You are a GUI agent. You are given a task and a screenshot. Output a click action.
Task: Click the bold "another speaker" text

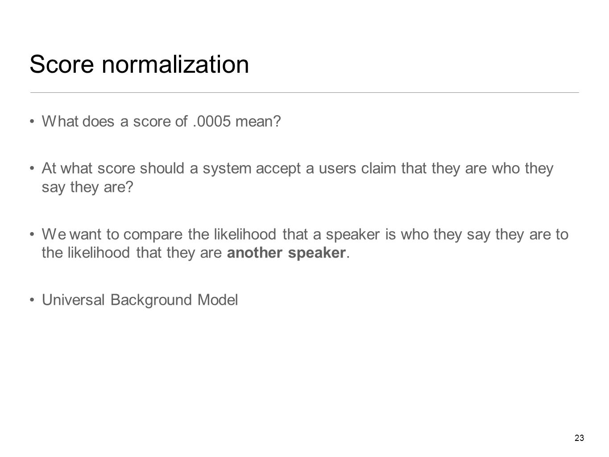pyautogui.click(x=286, y=253)
